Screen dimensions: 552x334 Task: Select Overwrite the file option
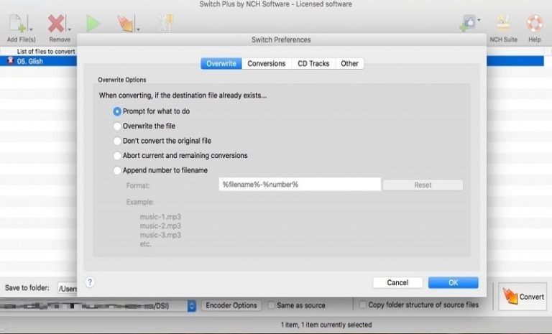pyautogui.click(x=144, y=126)
